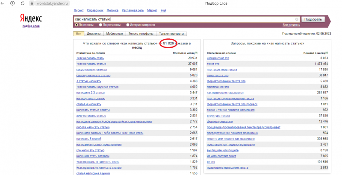Select the История запросов radio button
The image size is (342, 175).
point(128,25)
